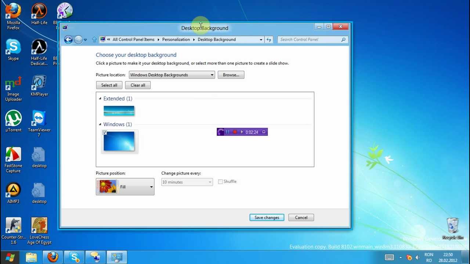Select the Half-Life desktop icon
The height and width of the screenshot is (264, 470).
pyautogui.click(x=39, y=15)
